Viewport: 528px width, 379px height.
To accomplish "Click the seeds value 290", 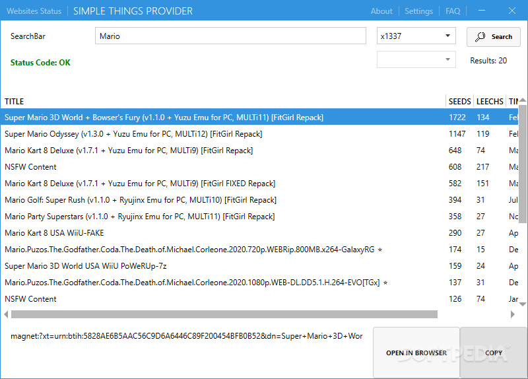I will 455,233.
